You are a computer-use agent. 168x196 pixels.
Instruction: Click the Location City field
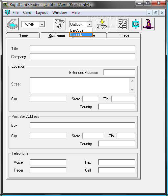coord(48,99)
